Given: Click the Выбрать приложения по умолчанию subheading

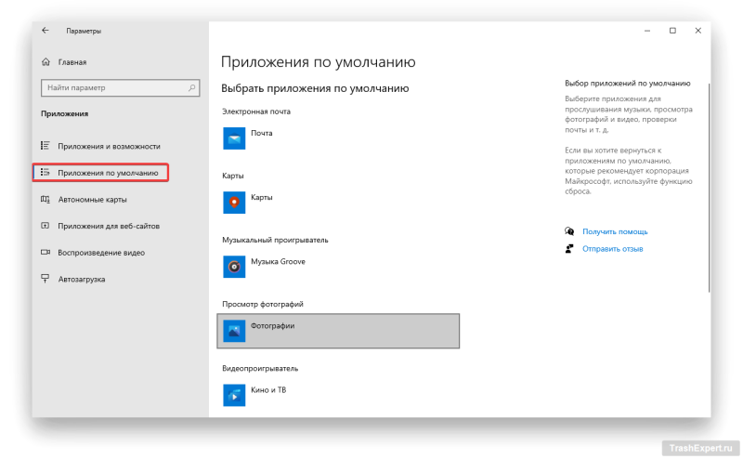Looking at the screenshot, I should click(315, 88).
